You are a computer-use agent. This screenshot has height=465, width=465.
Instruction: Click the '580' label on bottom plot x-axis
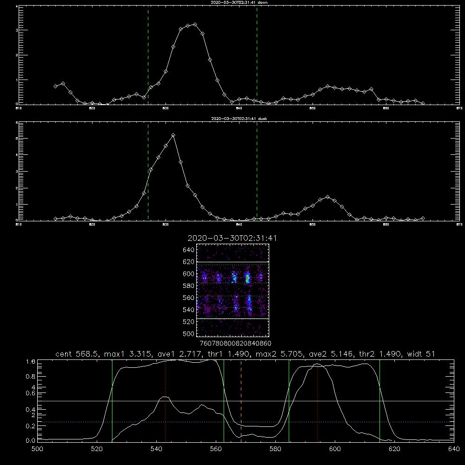click(275, 449)
